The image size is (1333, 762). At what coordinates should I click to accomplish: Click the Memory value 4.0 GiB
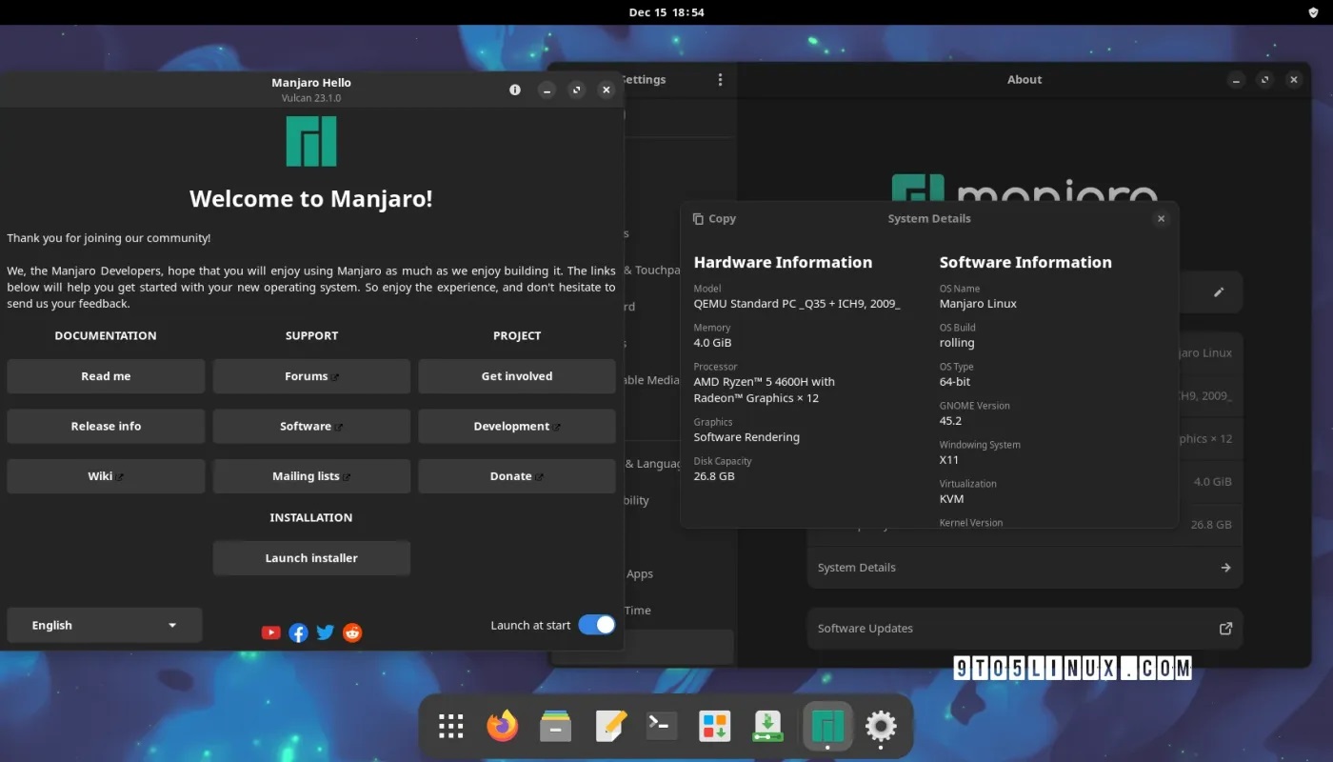713,343
